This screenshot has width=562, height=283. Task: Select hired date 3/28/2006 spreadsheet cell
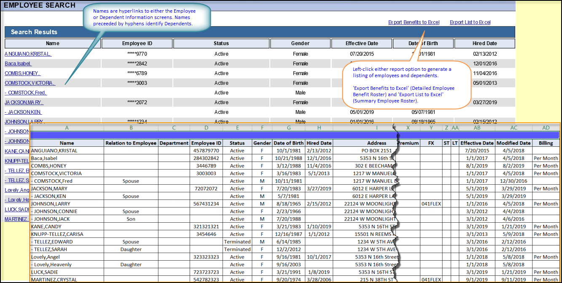coord(319,280)
